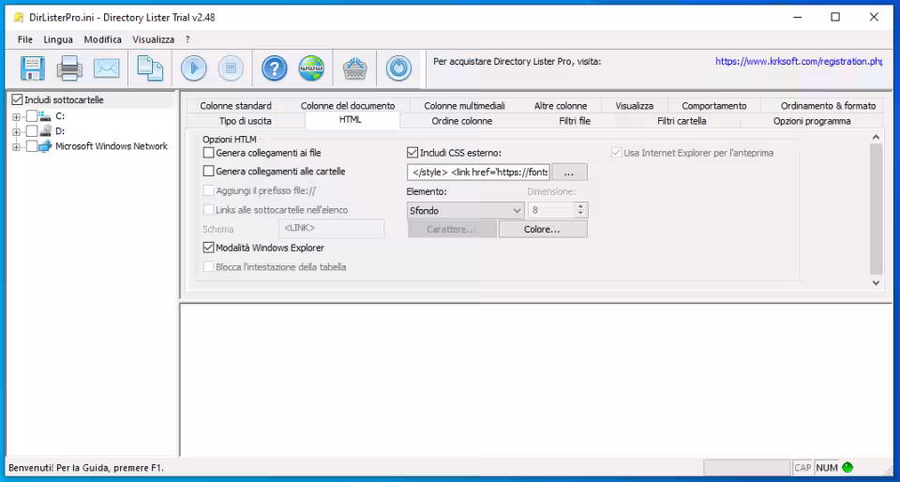Click the external CSS text input field
900x482 pixels.
pyautogui.click(x=478, y=173)
